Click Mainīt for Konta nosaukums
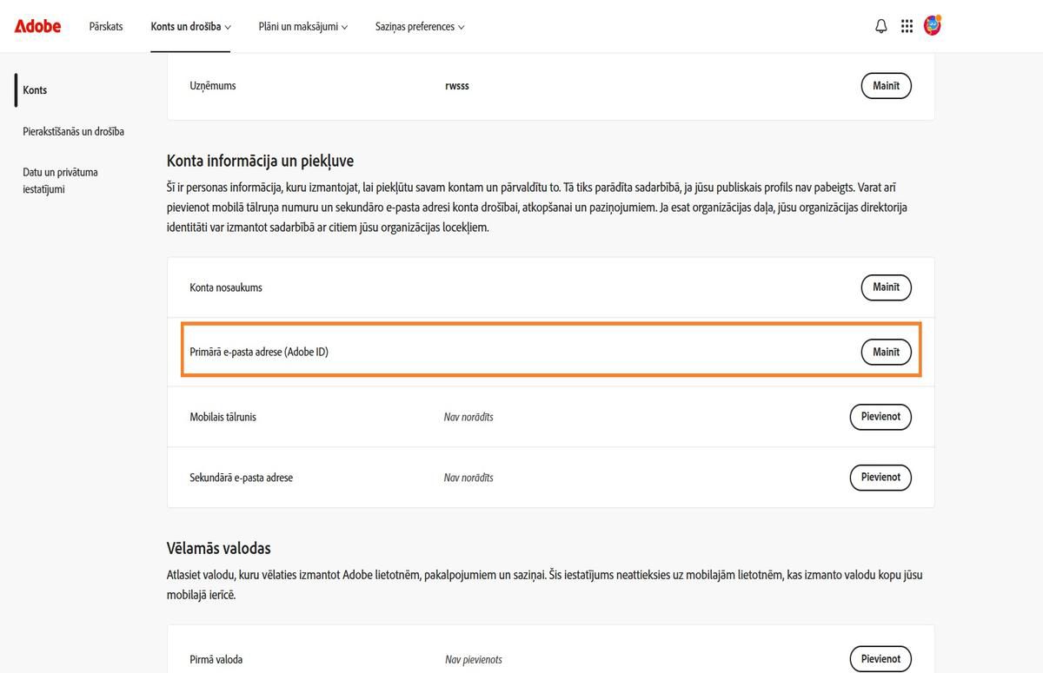The height and width of the screenshot is (673, 1043). coord(886,287)
